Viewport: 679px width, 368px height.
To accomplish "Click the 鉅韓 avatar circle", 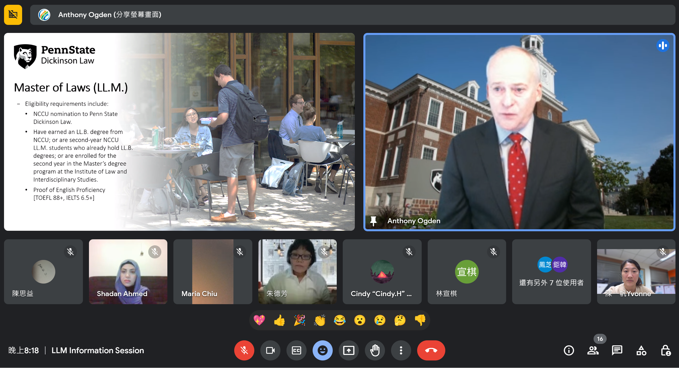I will click(560, 264).
